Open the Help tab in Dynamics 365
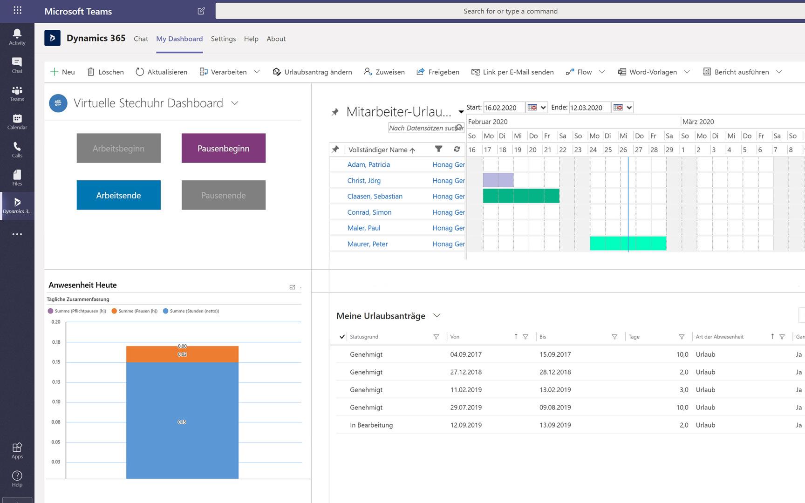This screenshot has width=805, height=503. 251,39
